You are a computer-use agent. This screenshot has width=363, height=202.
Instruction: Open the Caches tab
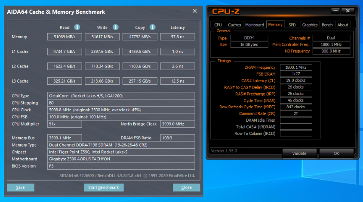click(234, 25)
